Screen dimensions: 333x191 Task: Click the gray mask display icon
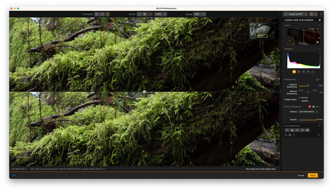pos(313,106)
